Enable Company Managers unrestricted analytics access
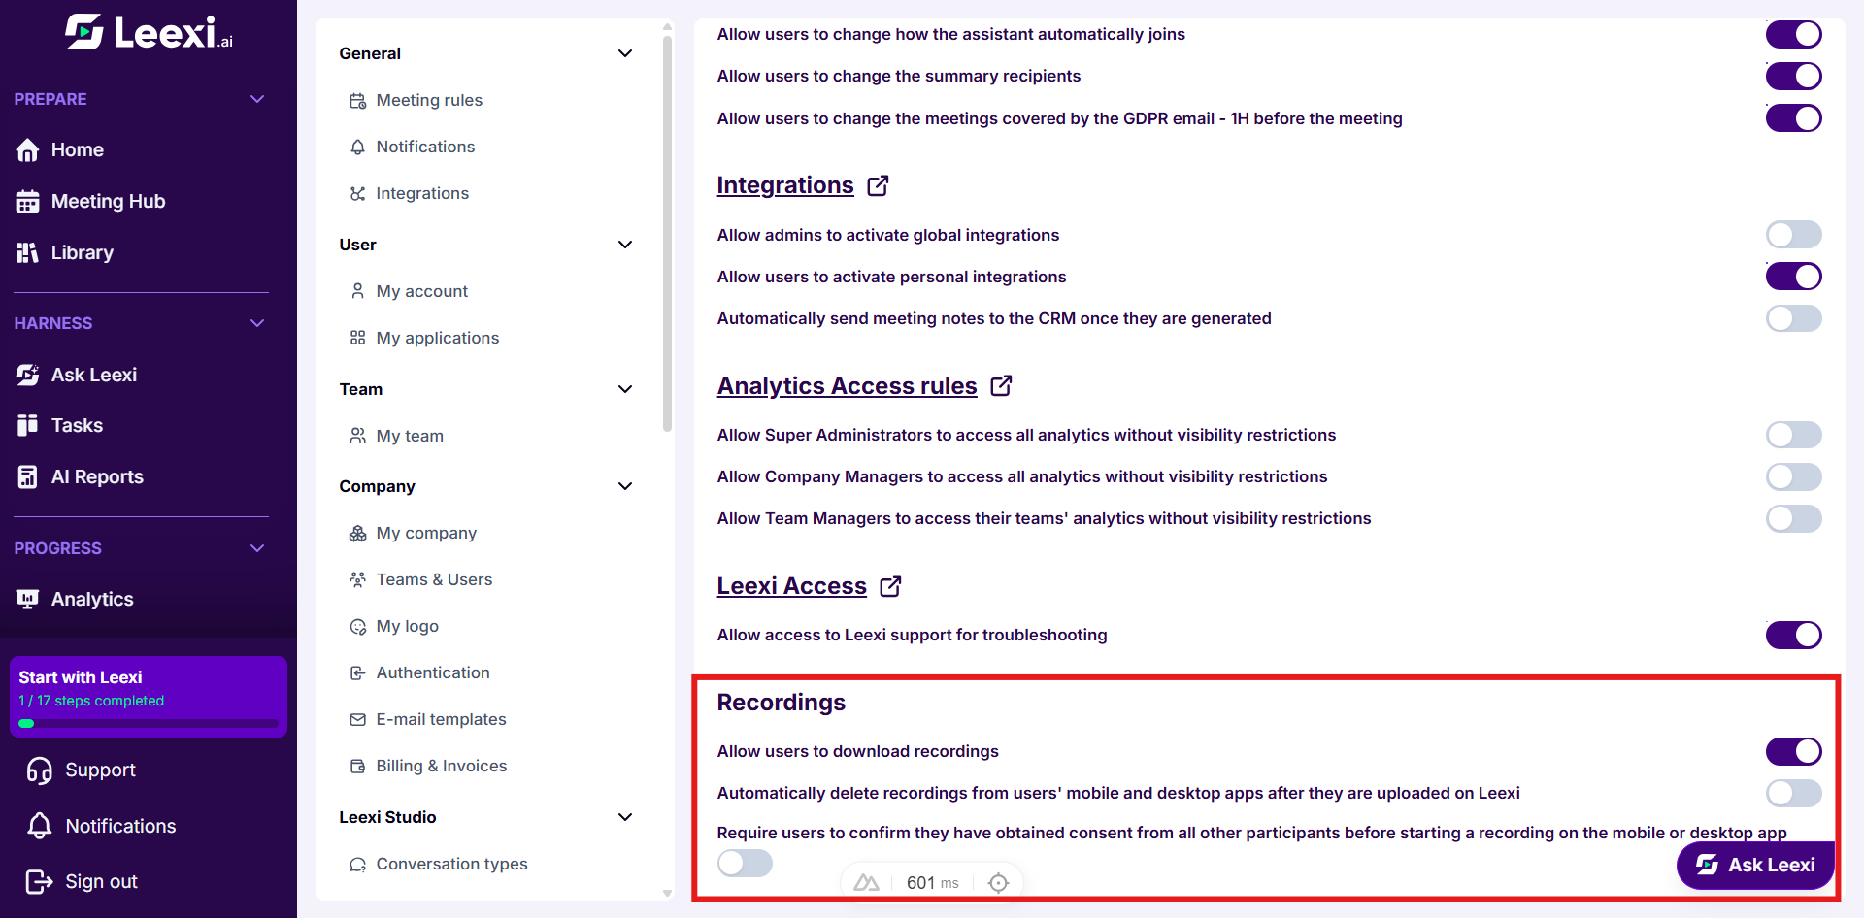 [x=1793, y=476]
